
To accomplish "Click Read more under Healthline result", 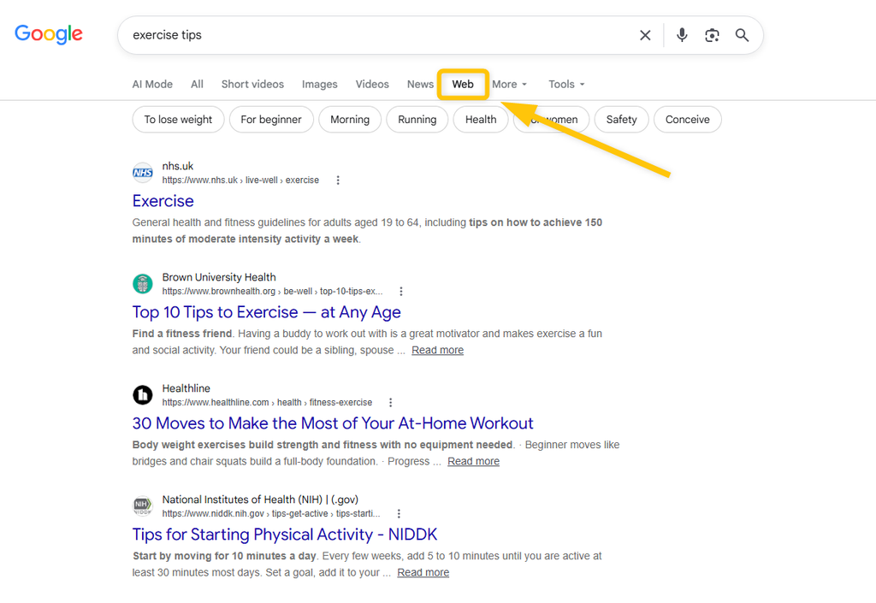I will coord(473,461).
